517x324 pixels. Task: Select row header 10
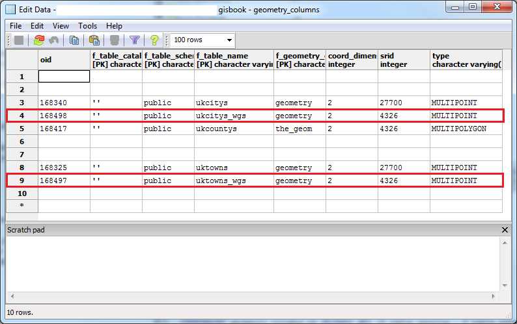(21, 193)
